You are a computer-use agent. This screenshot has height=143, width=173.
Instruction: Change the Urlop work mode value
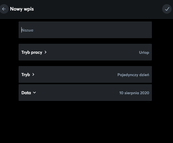pyautogui.click(x=144, y=52)
